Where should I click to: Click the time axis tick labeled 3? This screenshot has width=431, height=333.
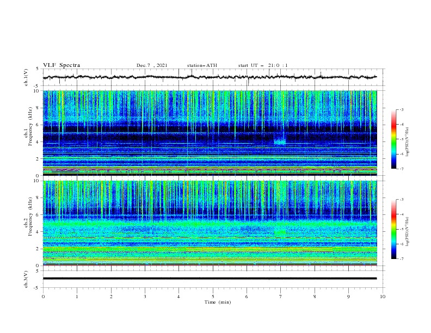point(145,297)
